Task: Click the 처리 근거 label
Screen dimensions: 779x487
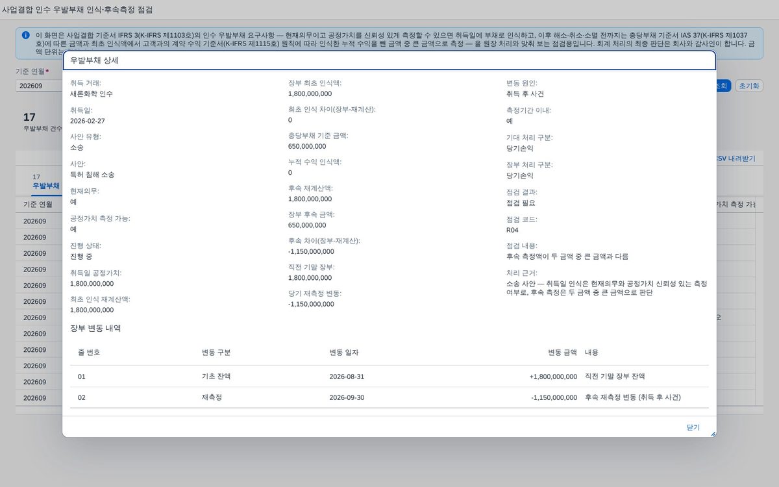Action: (x=522, y=273)
